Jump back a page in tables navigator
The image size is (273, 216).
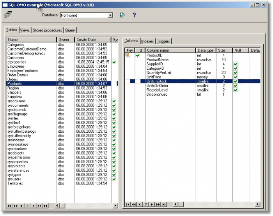(16, 206)
